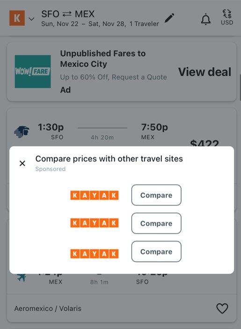This screenshot has height=329, width=241.
Task: Select the return flight airplane icon
Action: (x=22, y=278)
